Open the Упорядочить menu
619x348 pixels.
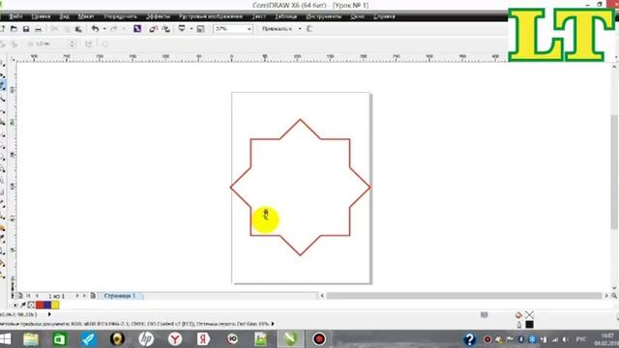pyautogui.click(x=120, y=16)
